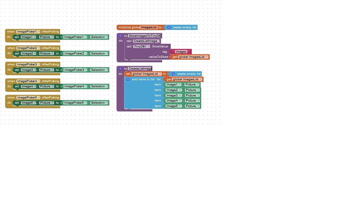Open the get global ImagesList dropdown in valueToStore
Viewport: 351px width, 197px height.
tap(207, 57)
